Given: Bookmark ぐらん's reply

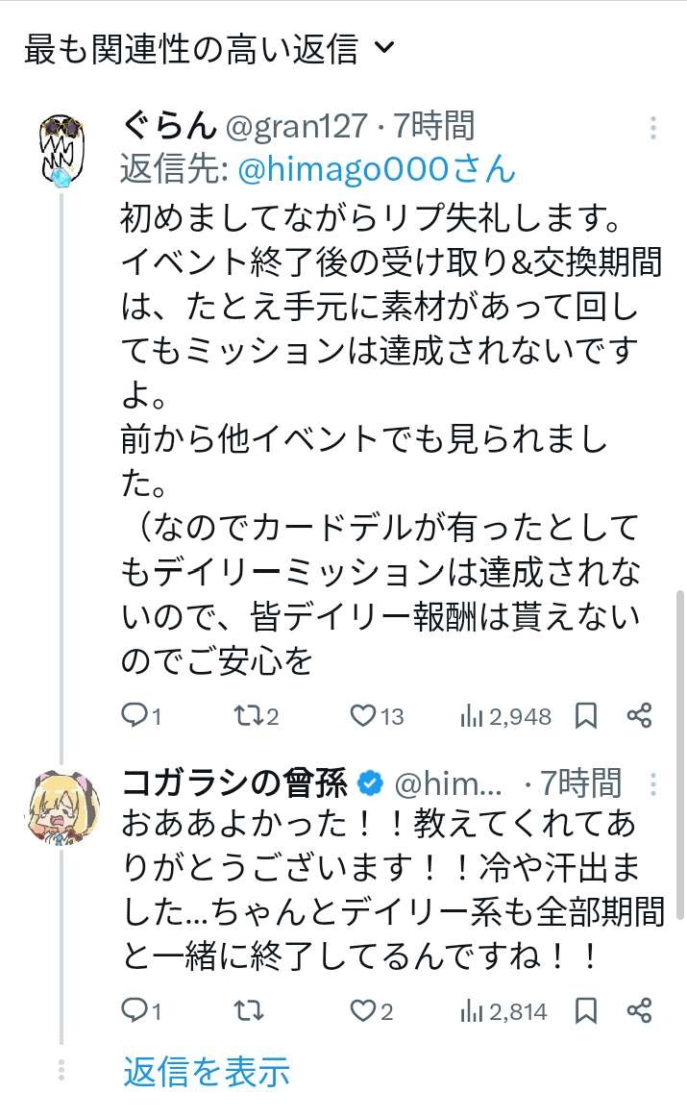Looking at the screenshot, I should coord(587,715).
